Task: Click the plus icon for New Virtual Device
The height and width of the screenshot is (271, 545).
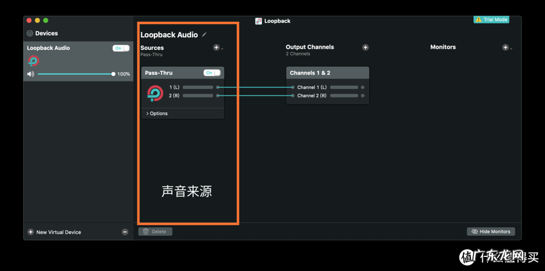Action: point(30,232)
